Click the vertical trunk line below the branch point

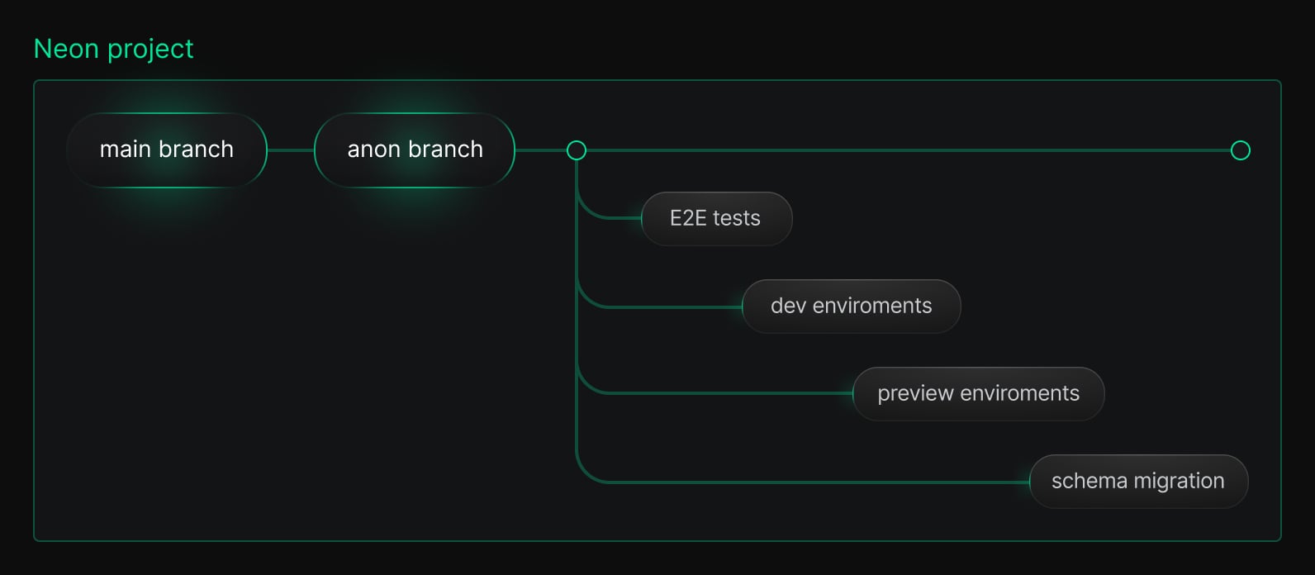577,347
